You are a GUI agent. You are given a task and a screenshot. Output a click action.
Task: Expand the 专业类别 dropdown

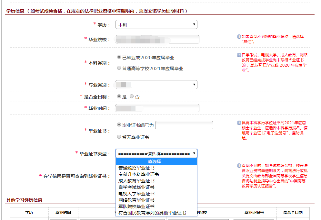click(156, 85)
